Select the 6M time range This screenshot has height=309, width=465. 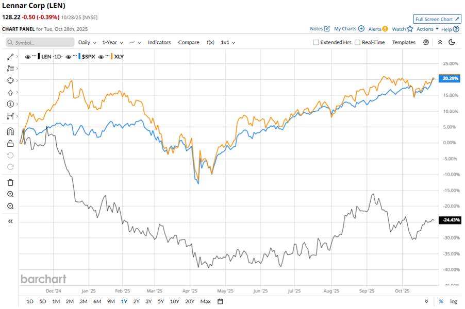point(97,301)
